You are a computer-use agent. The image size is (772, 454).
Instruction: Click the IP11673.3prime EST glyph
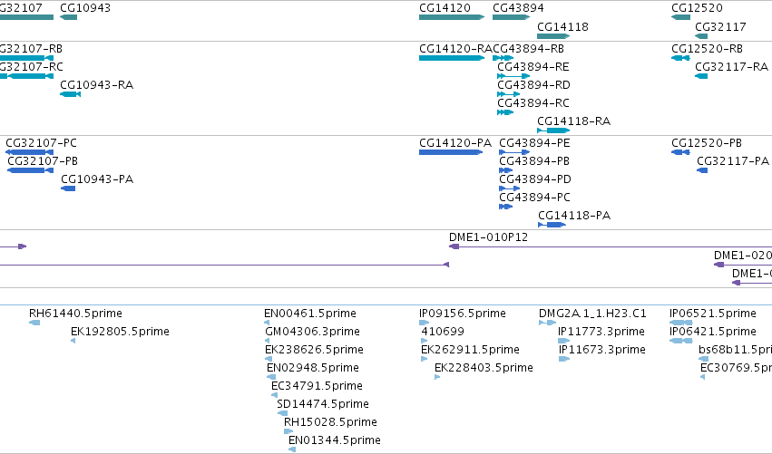564,359
